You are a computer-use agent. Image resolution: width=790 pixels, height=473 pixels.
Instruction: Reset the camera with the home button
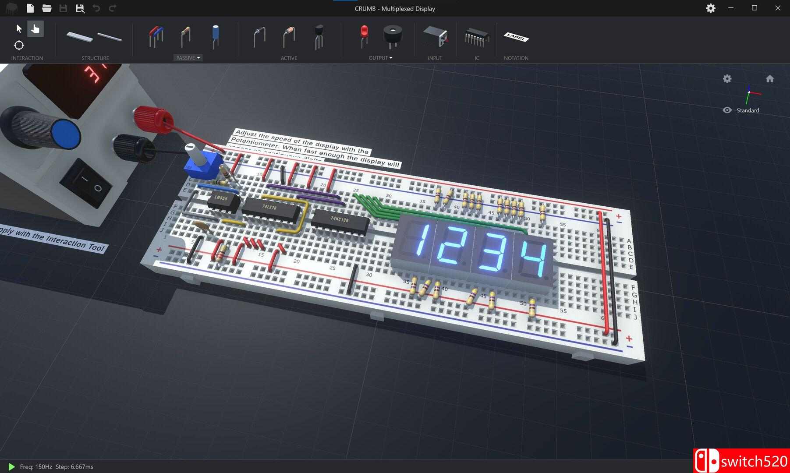(769, 79)
